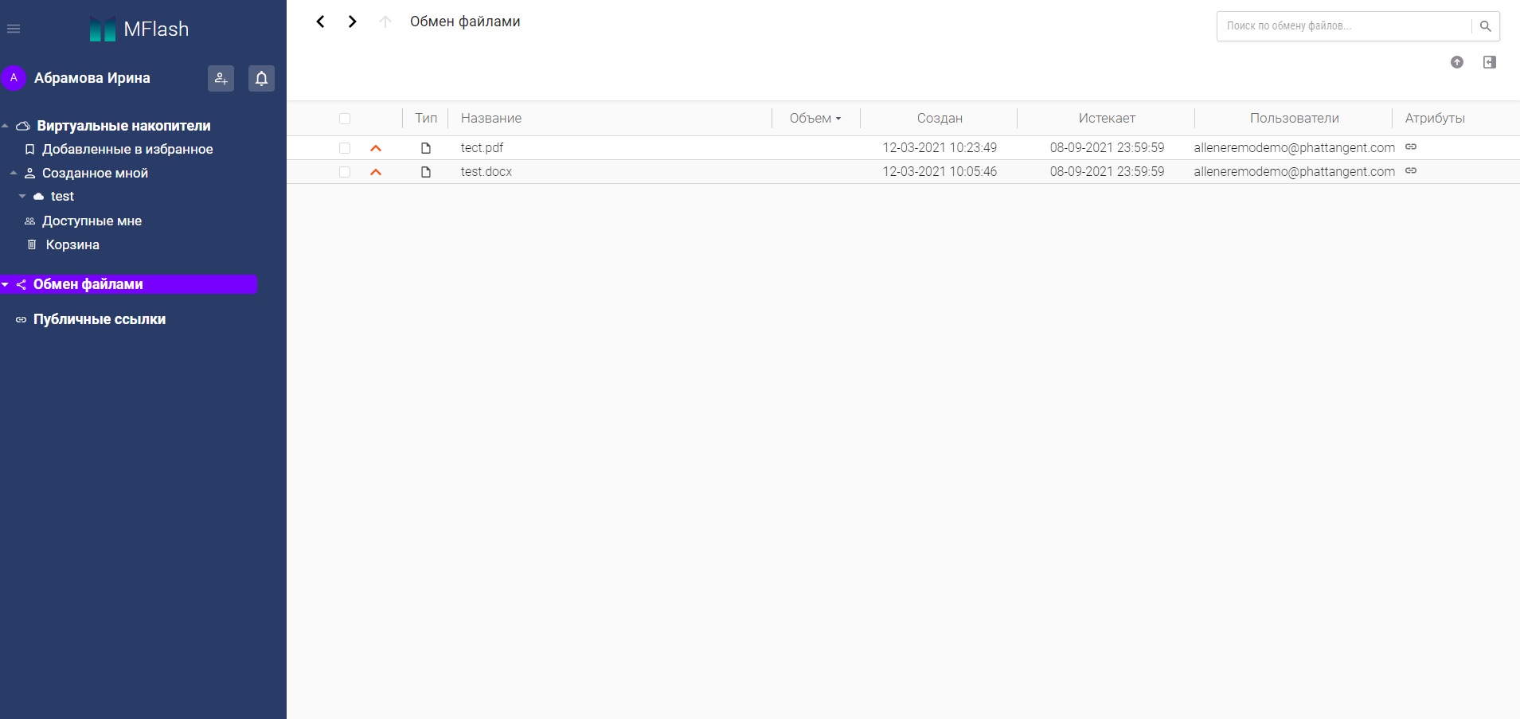Viewport: 1520px width, 719px height.
Task: Click the Название column header
Action: coord(491,118)
